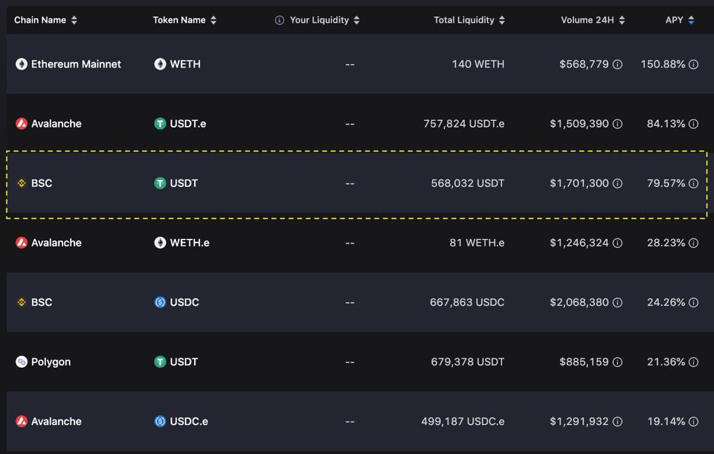The height and width of the screenshot is (454, 714).
Task: Sort by Total Liquidity arrows
Action: coord(502,20)
